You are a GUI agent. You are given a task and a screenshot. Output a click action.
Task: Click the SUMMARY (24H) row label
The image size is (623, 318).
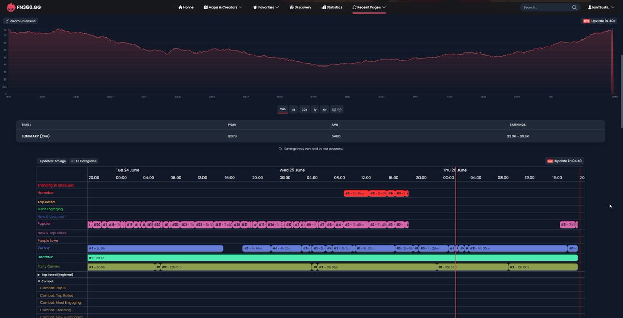(x=36, y=136)
